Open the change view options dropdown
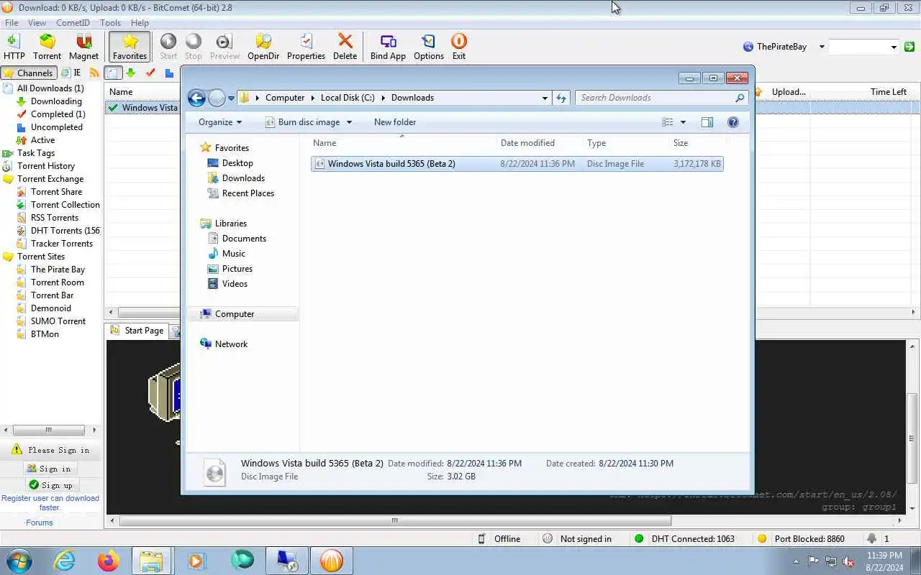Viewport: 921px width, 575px height. [x=683, y=122]
